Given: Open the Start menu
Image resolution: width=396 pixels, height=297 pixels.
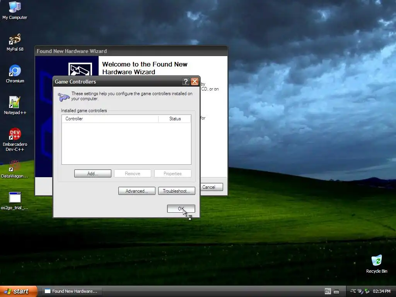Looking at the screenshot, I should [x=19, y=291].
